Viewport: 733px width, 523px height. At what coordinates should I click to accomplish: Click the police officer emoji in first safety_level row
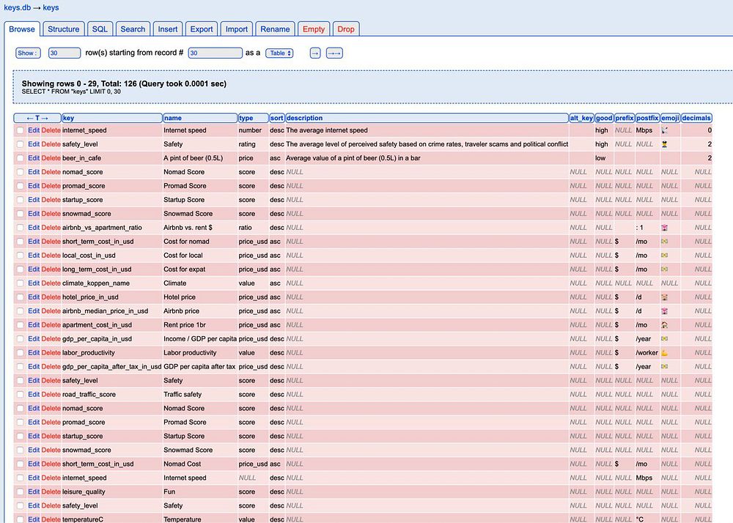click(665, 144)
